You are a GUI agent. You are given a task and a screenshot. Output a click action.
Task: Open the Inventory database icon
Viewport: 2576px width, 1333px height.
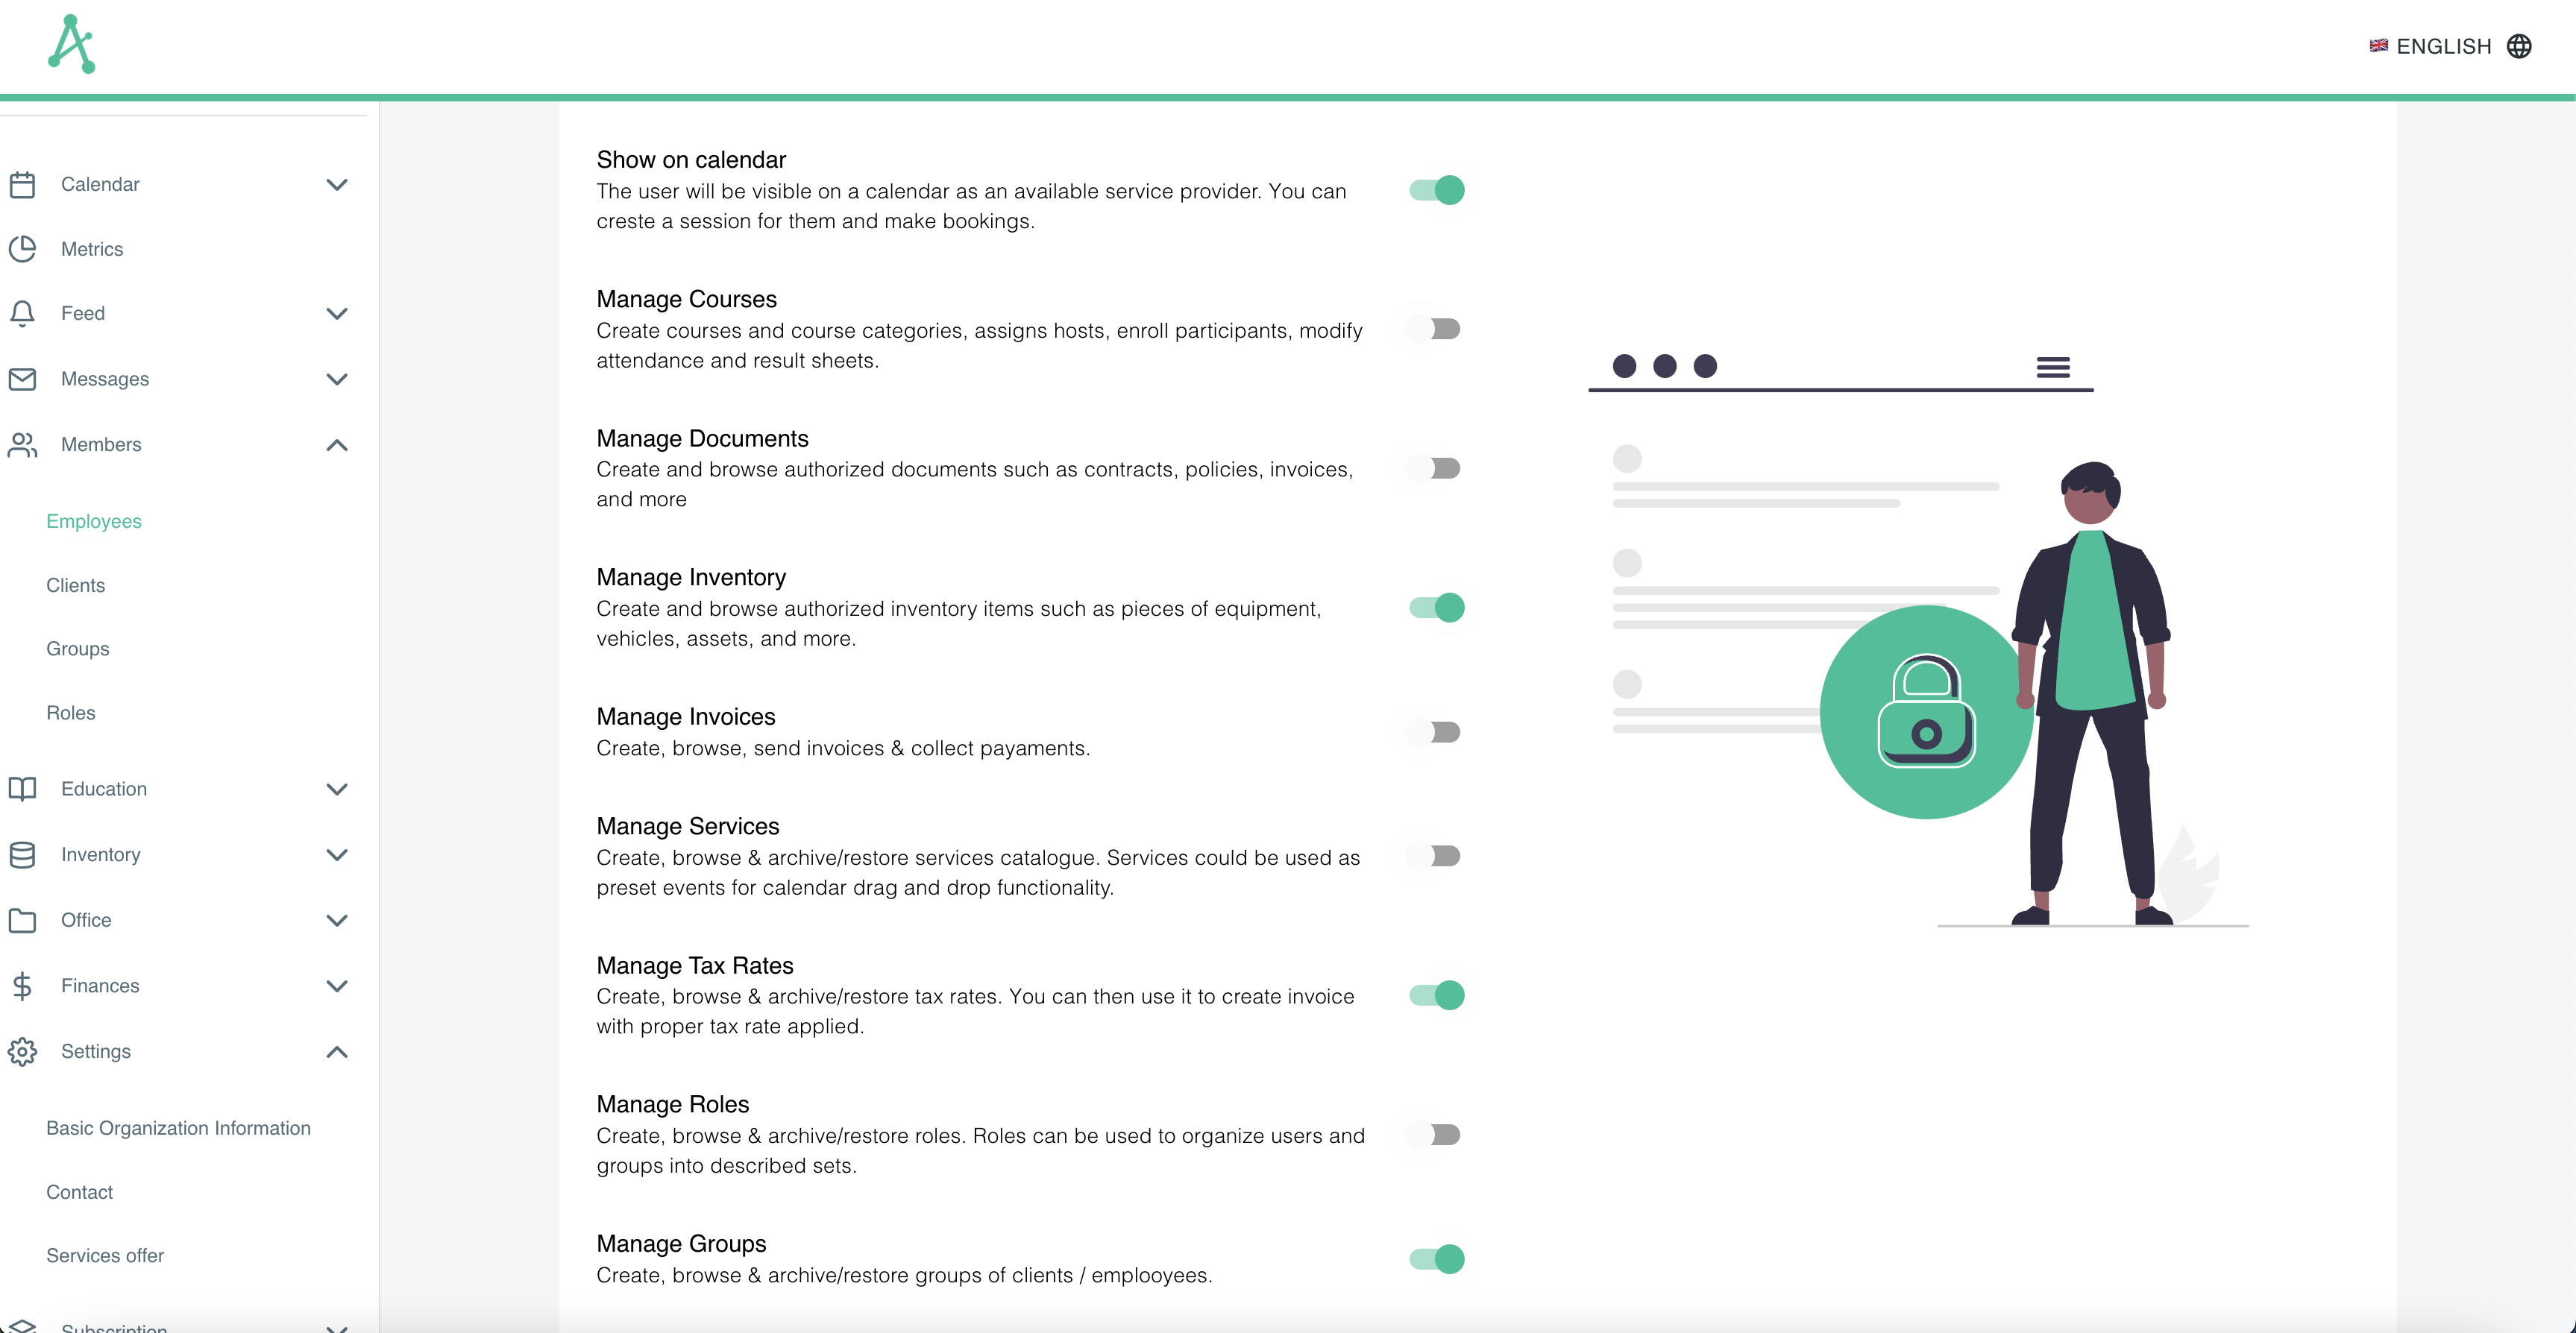[23, 855]
